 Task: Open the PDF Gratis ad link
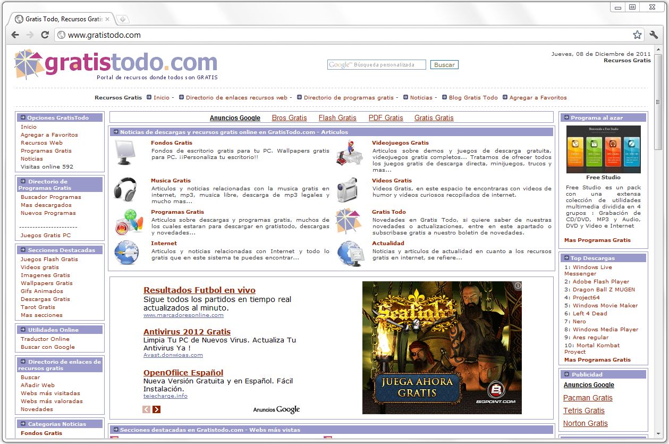tap(386, 118)
